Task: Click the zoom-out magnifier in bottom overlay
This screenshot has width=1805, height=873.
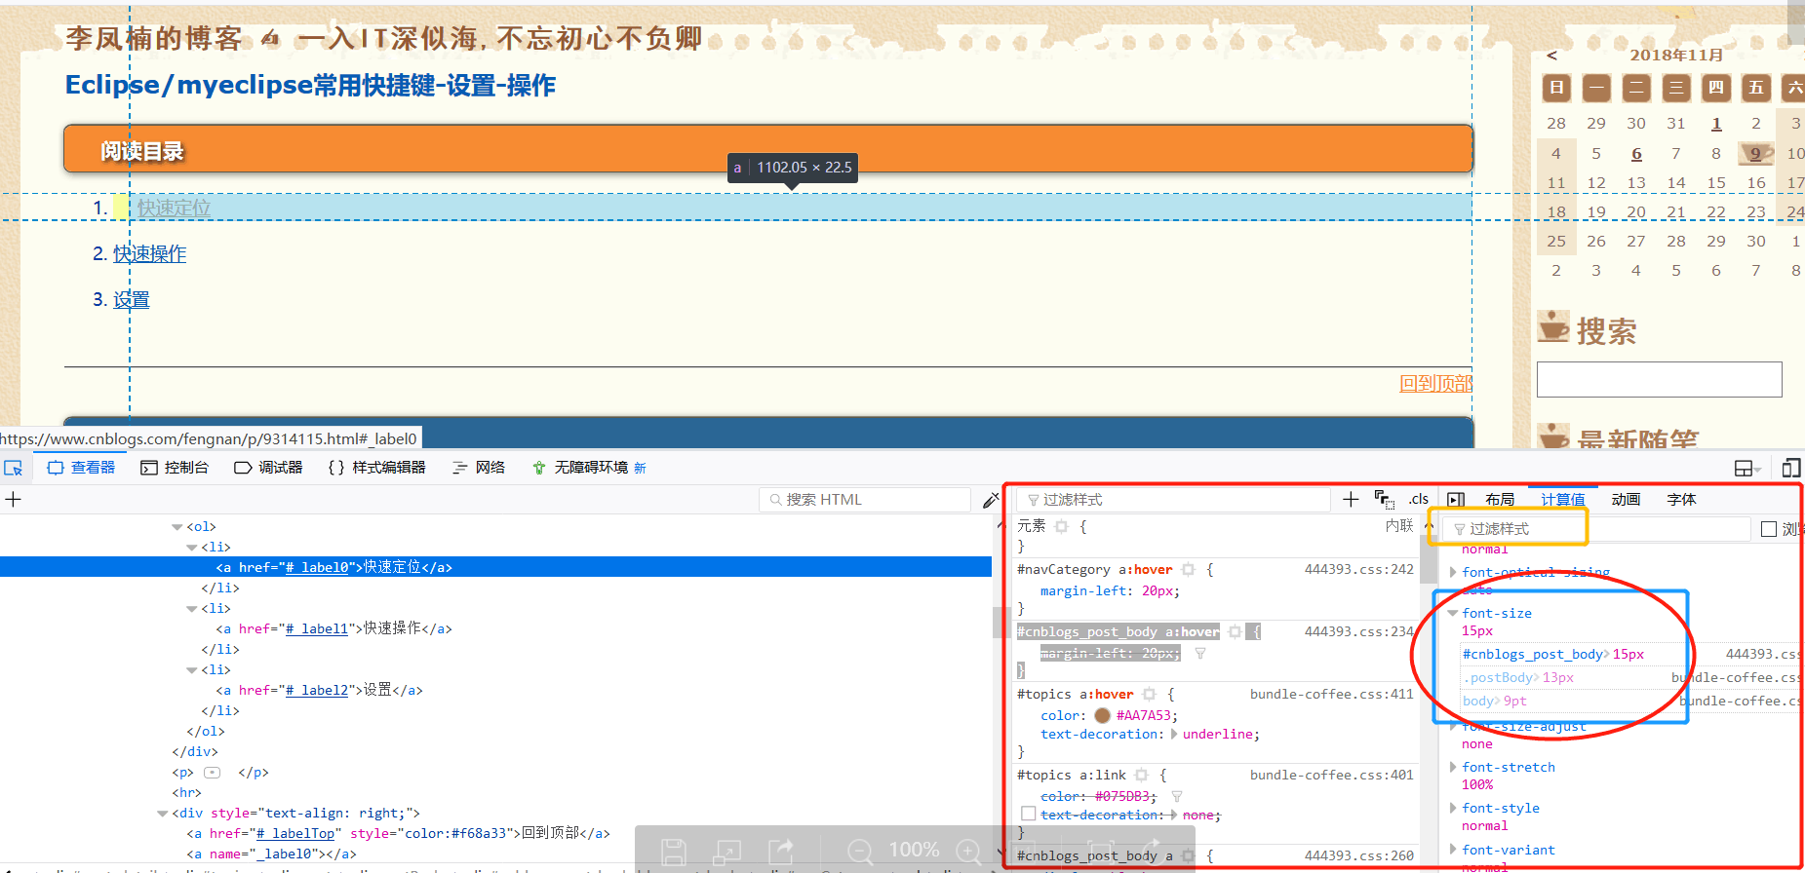Action: [x=860, y=852]
